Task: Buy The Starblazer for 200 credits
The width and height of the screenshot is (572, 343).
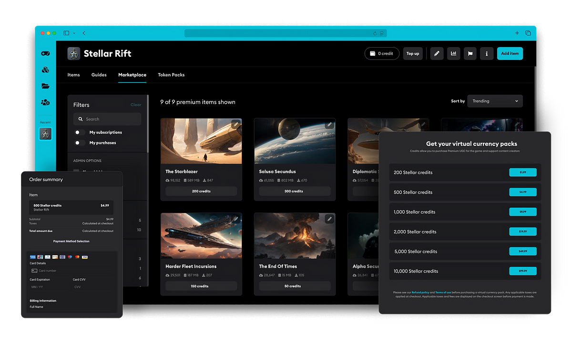Action: click(x=201, y=191)
